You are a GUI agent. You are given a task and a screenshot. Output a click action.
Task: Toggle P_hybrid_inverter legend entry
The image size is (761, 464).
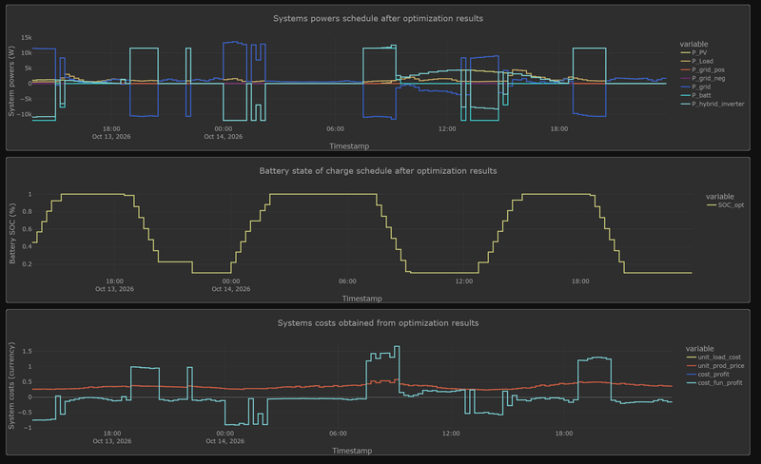click(x=712, y=104)
